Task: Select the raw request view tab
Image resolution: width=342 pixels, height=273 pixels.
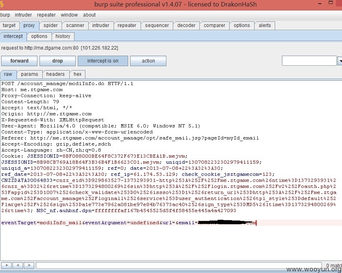Action: pos(8,74)
